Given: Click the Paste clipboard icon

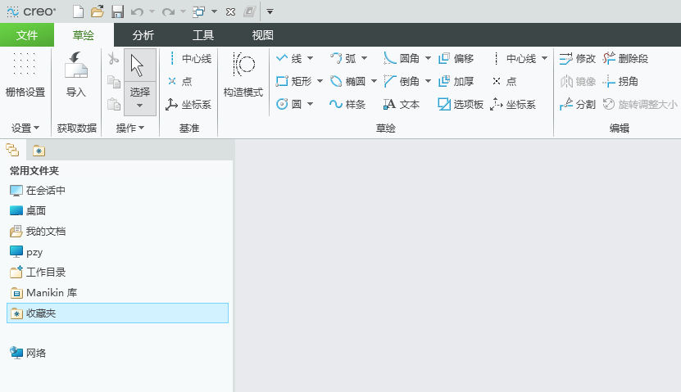Looking at the screenshot, I should [x=113, y=104].
